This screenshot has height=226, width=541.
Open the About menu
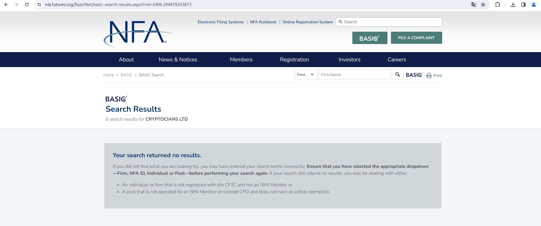pyautogui.click(x=126, y=60)
